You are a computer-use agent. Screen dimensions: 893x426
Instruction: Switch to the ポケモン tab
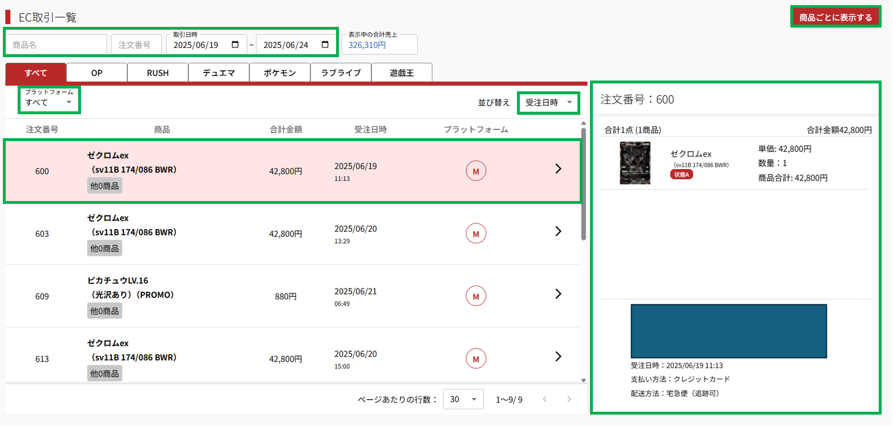pyautogui.click(x=280, y=73)
